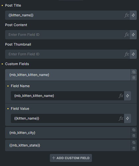Delete the mb_kitten_city custom field
This screenshot has width=139, height=166.
134,136
